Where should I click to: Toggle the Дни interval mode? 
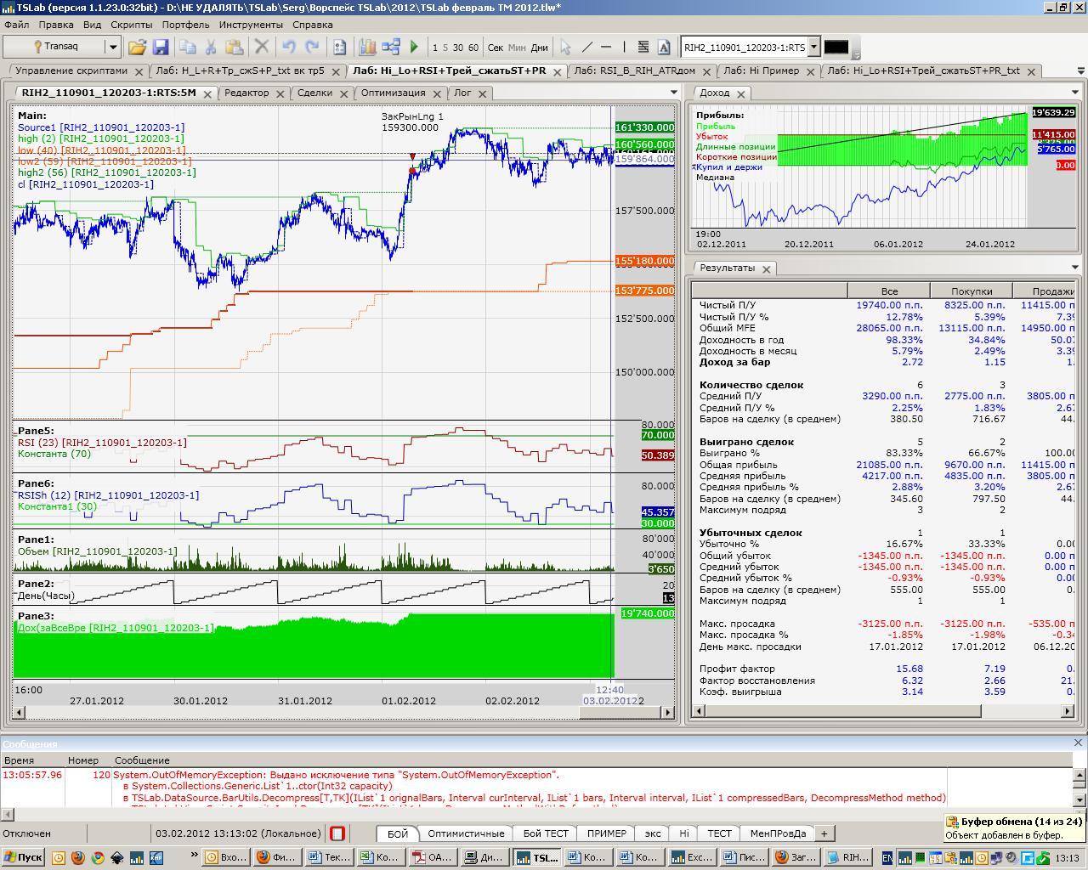539,48
